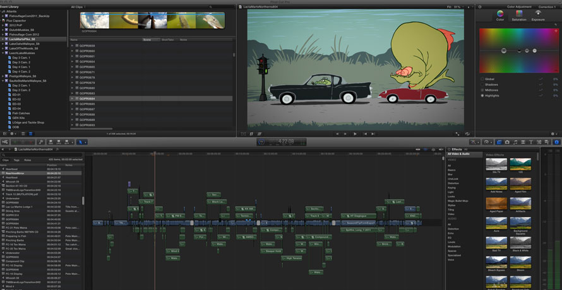Click connect clip to primary storyline
This screenshot has width=562, height=290.
click(51, 142)
